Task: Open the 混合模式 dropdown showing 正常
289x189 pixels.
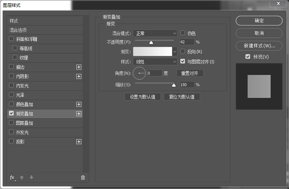Action: [155, 33]
